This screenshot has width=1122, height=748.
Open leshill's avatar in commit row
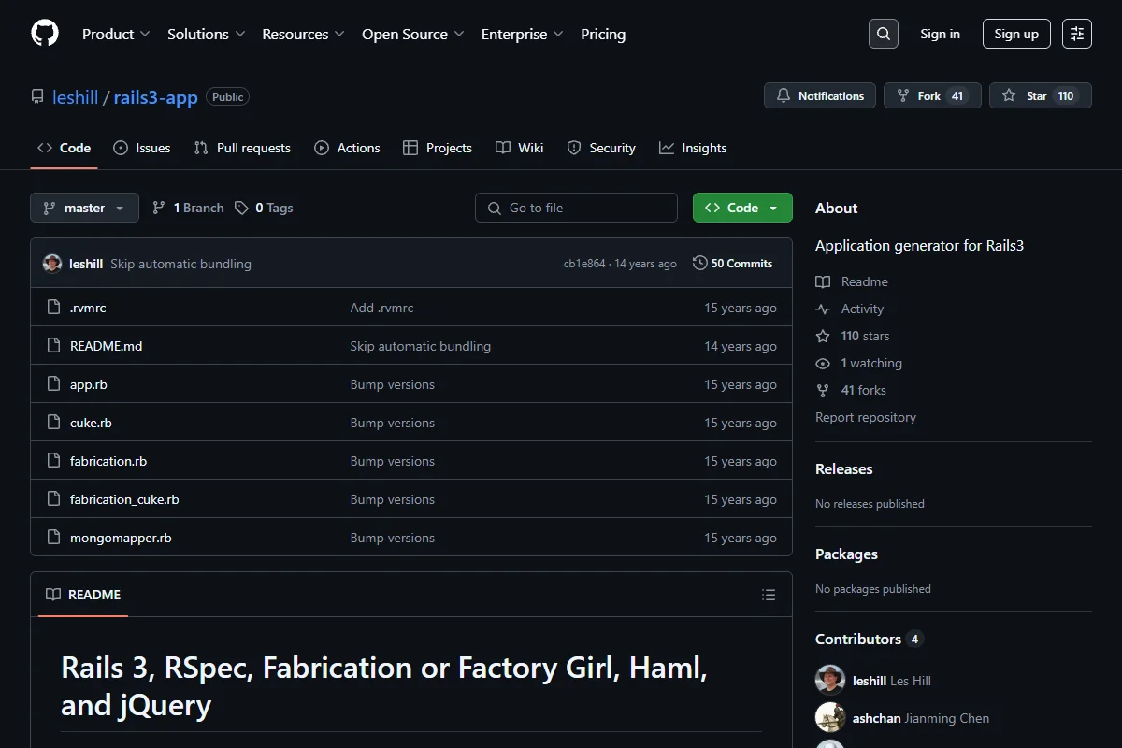point(52,264)
